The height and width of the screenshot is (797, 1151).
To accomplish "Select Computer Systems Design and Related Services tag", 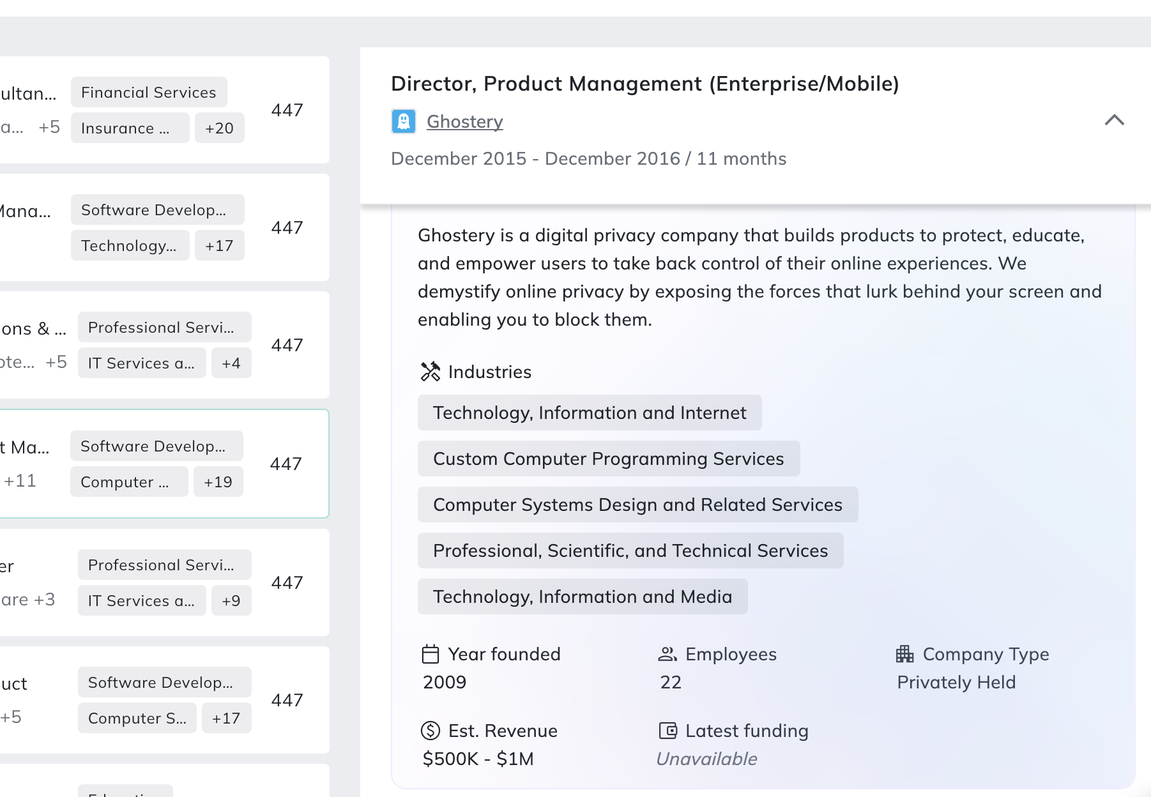I will tap(637, 505).
